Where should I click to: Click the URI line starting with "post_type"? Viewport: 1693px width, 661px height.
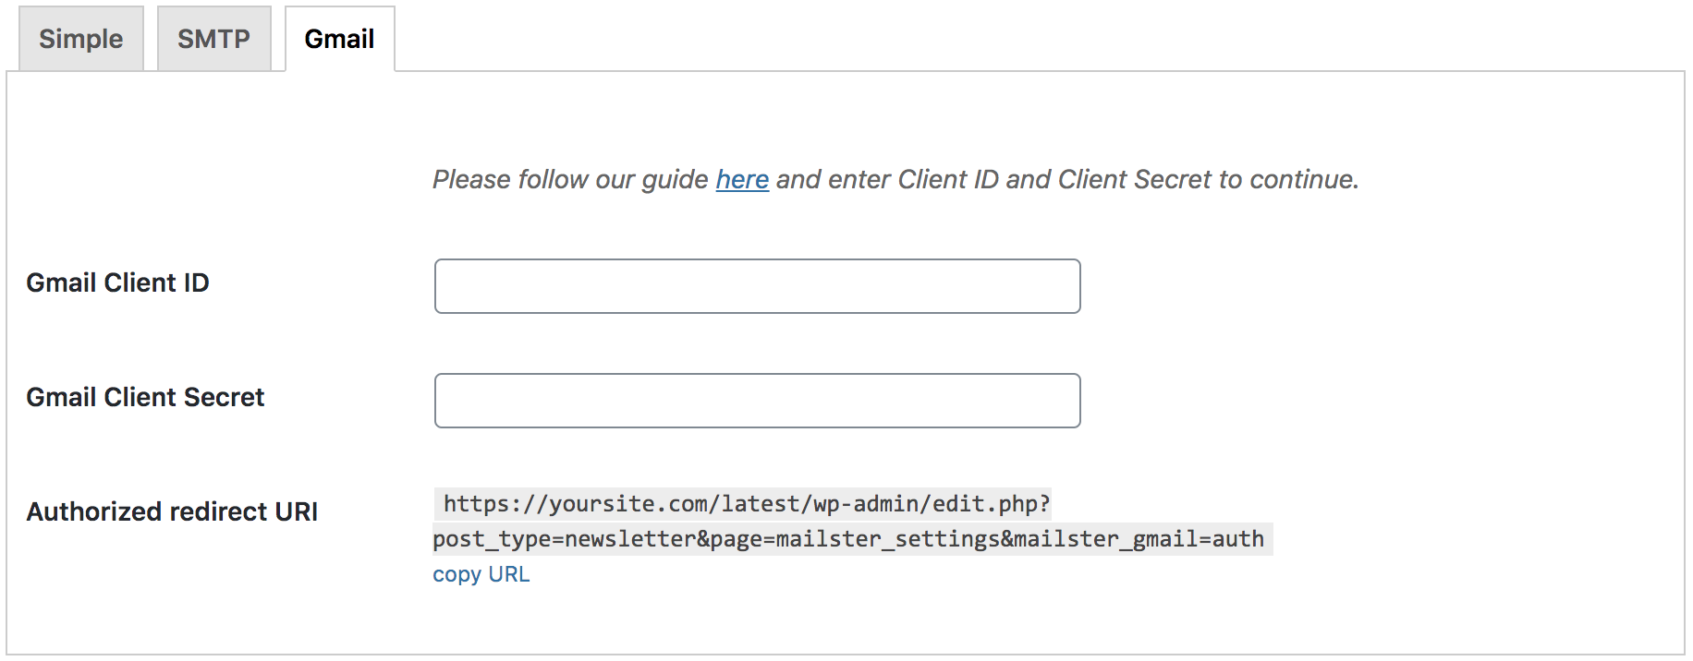(847, 539)
